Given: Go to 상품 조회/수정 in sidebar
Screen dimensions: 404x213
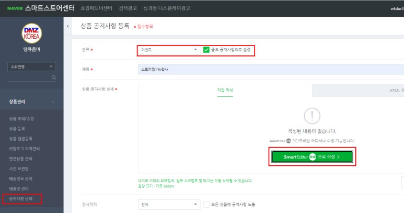Looking at the screenshot, I should coord(21,119).
